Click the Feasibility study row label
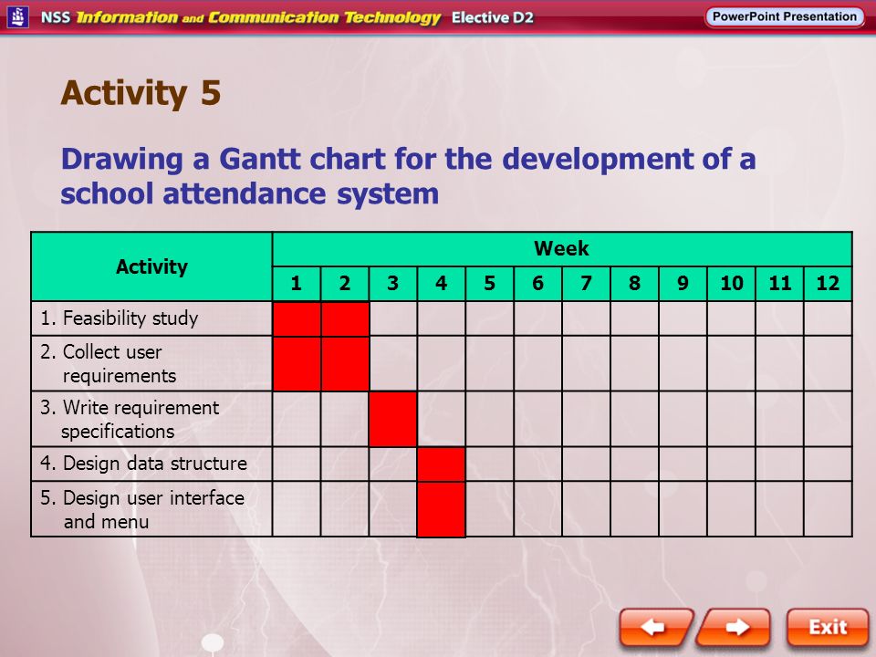This screenshot has width=876, height=657. point(120,318)
